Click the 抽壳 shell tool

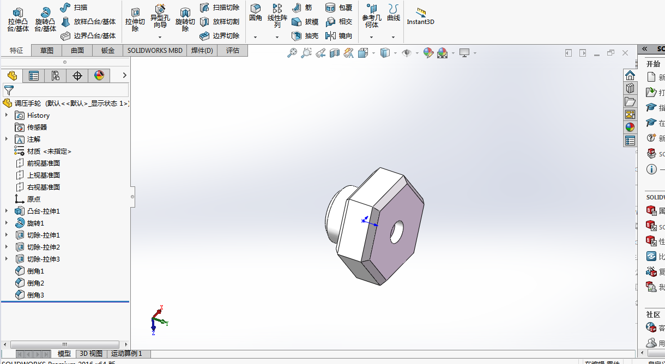305,36
